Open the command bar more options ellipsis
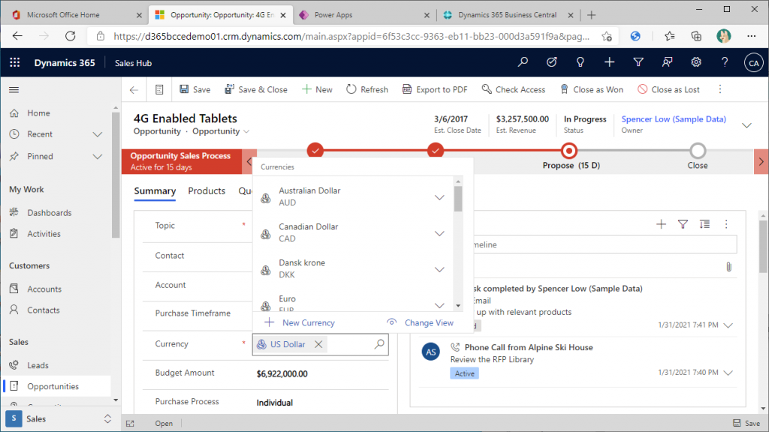Screen dimensions: 769x432 click(720, 89)
